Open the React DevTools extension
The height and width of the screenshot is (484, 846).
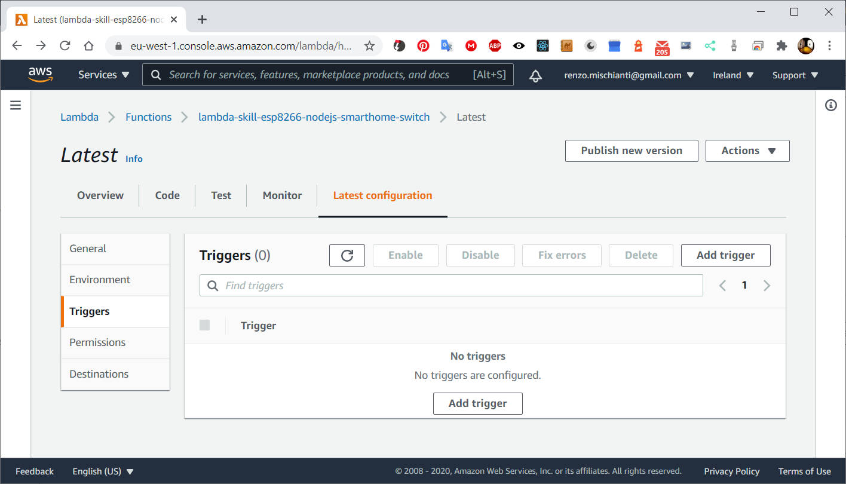542,45
